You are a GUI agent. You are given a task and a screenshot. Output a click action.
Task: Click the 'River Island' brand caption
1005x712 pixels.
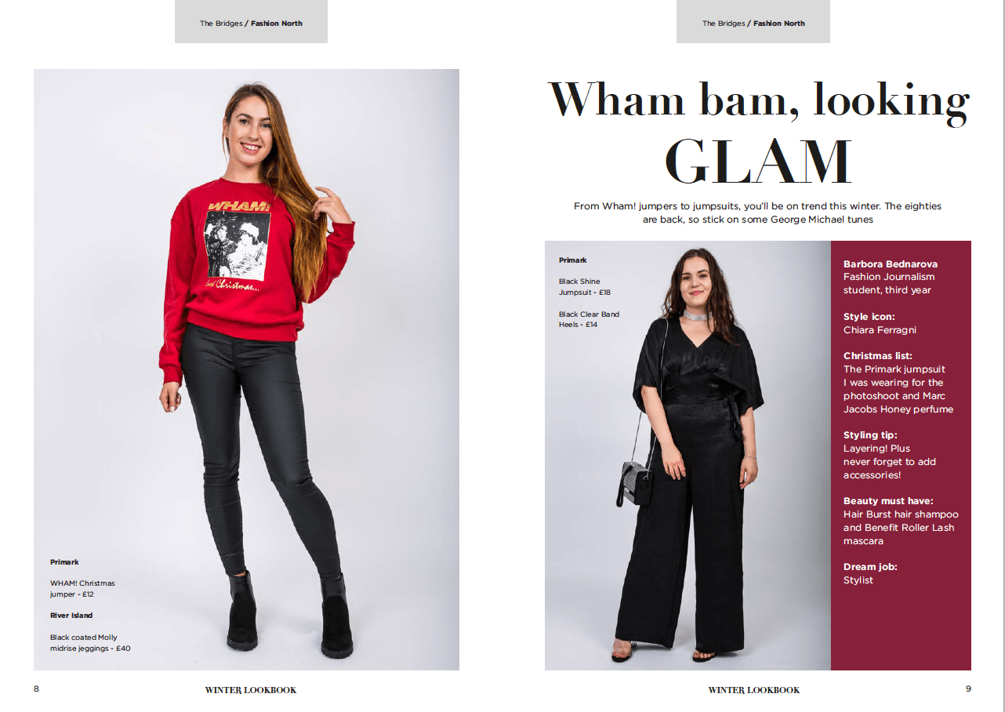pos(71,616)
